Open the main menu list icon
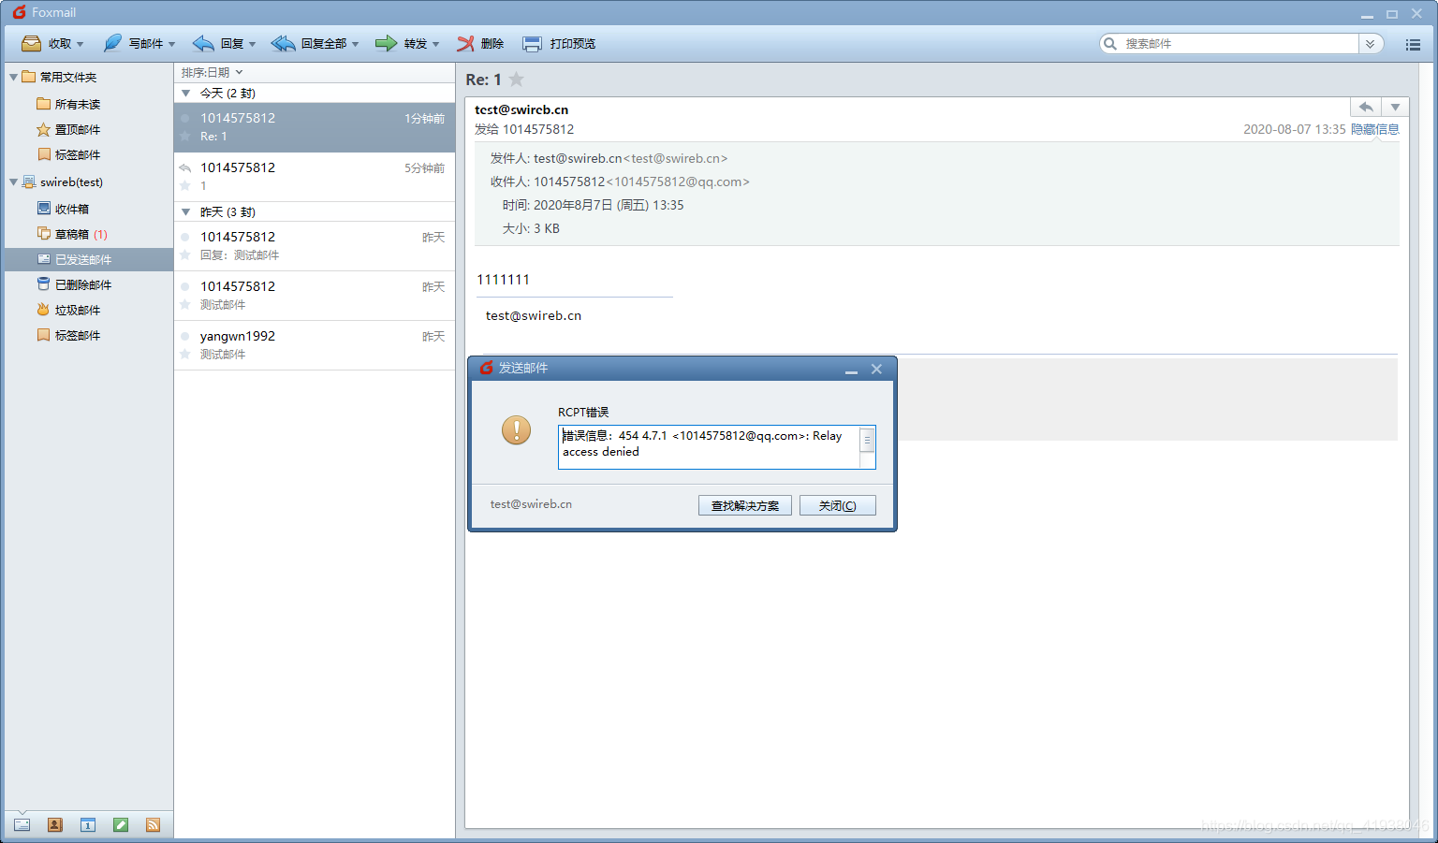The height and width of the screenshot is (843, 1438). click(1413, 44)
